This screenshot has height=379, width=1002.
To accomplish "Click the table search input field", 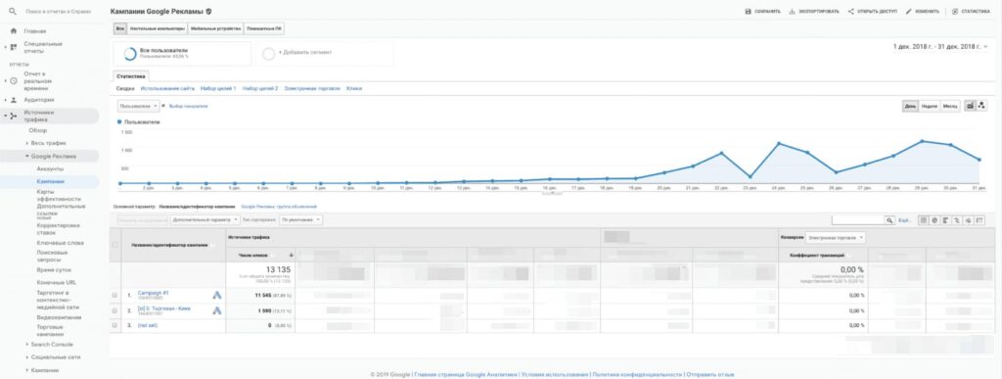I will [x=857, y=219].
